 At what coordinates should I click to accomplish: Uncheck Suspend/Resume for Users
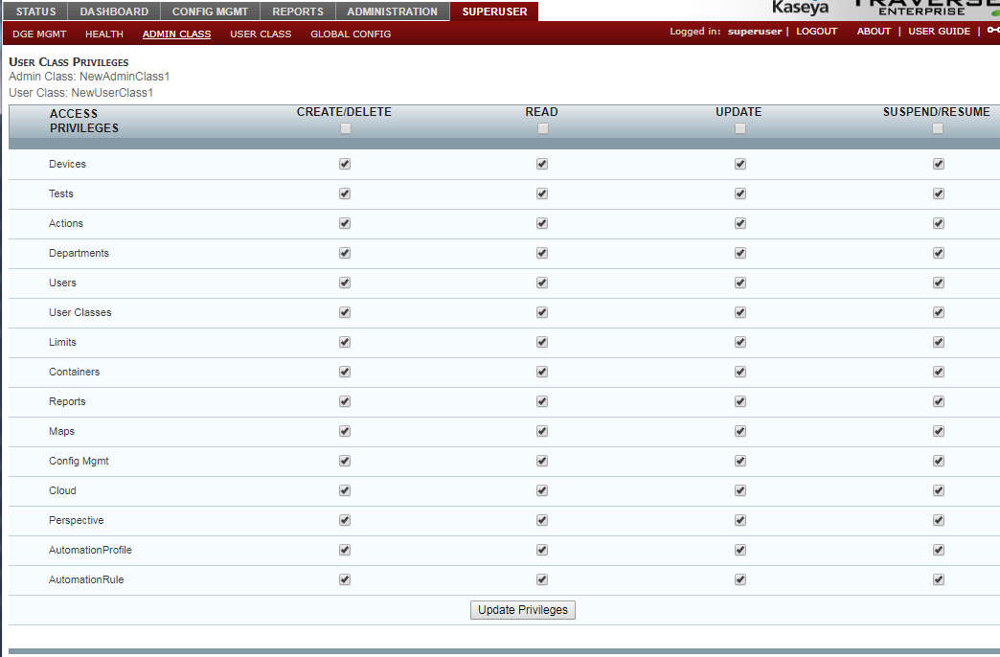coord(939,283)
